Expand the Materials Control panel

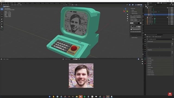pos(135,13)
